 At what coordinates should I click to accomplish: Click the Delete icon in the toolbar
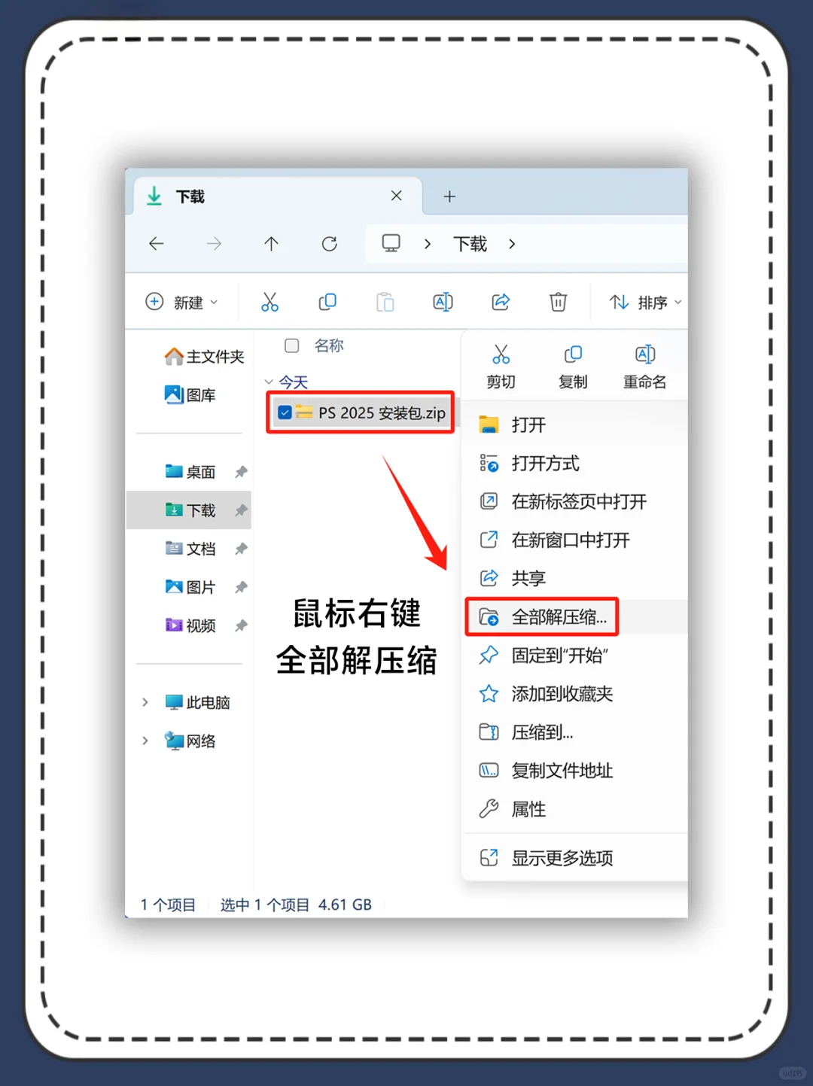pyautogui.click(x=558, y=302)
